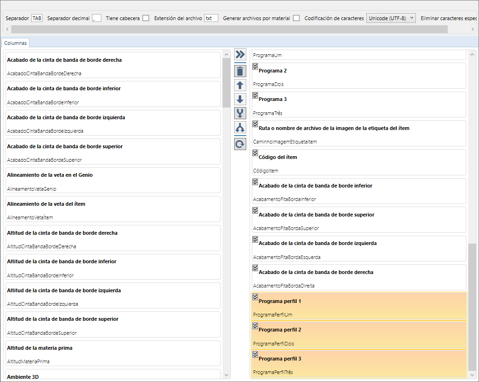Select 'Alineamiento de la veta en el Genio'
This screenshot has width=479, height=382.
[x=112, y=180]
